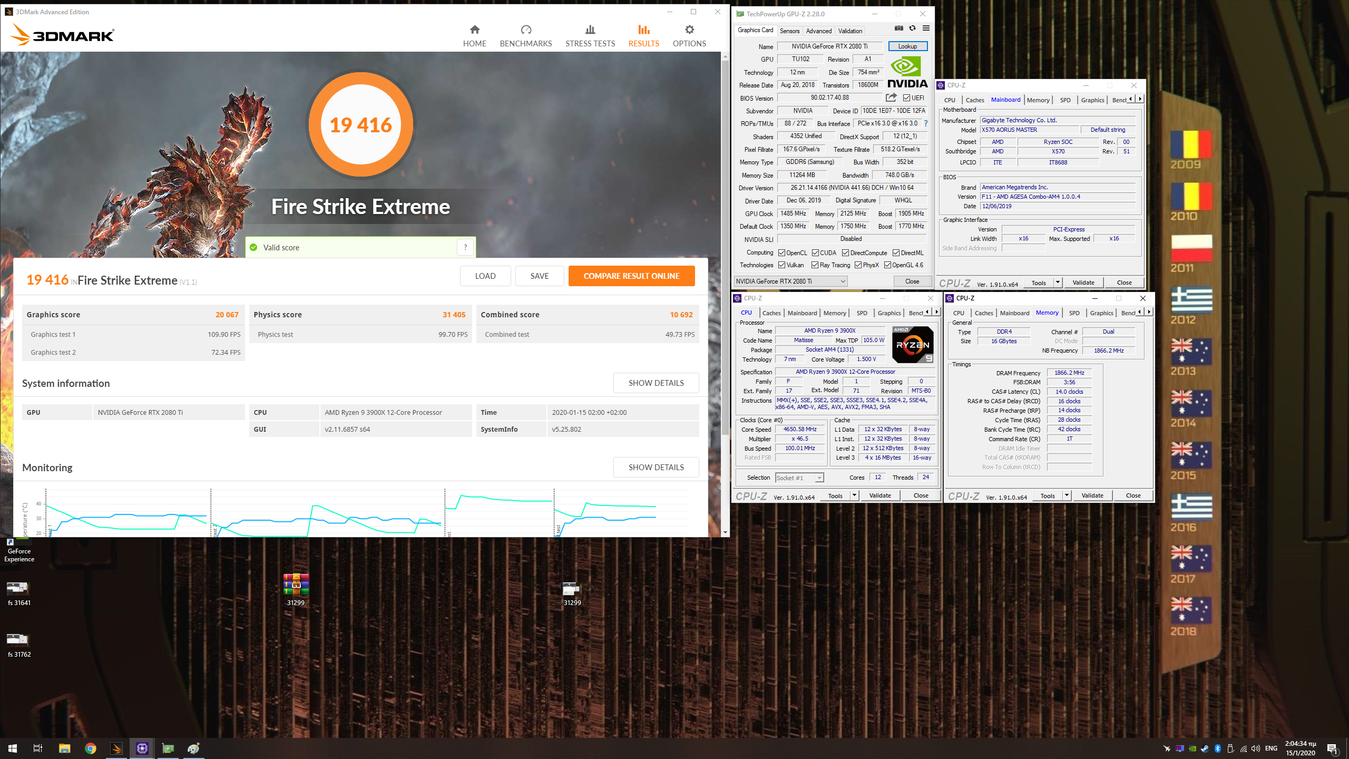Open the 3DMark HOME section
Screen dimensions: 1349x759
pyautogui.click(x=474, y=36)
